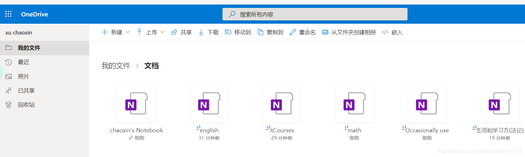Click the 我的文件 breadcrumb link
525x157 pixels.
coord(116,66)
